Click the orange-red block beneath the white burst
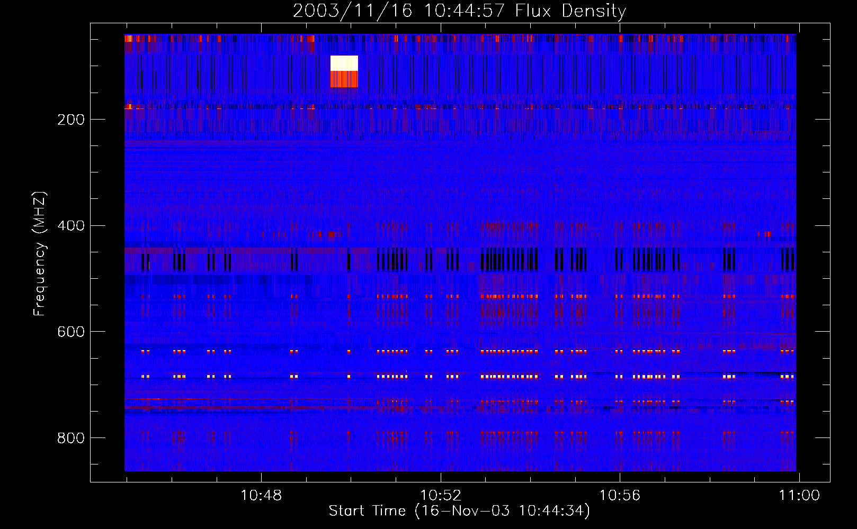The image size is (857, 529). [344, 79]
